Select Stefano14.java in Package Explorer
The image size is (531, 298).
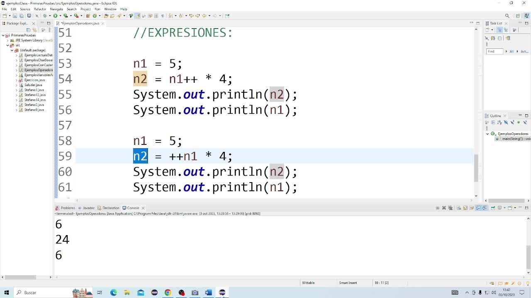35,100
